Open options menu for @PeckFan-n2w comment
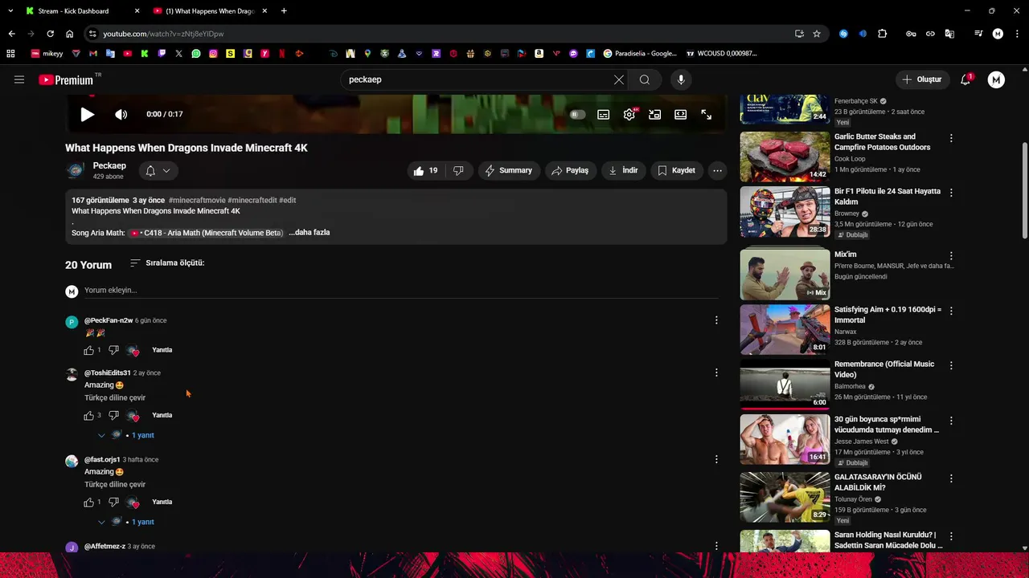 coord(716,320)
